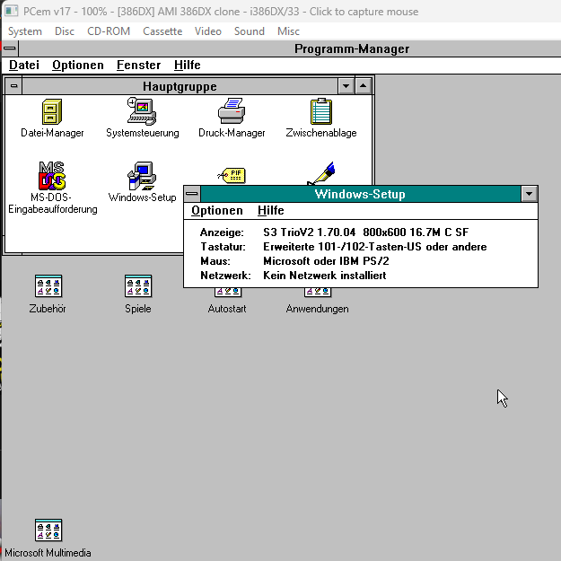Click 'Microsoft oder IBM PS/2' text

[326, 261]
